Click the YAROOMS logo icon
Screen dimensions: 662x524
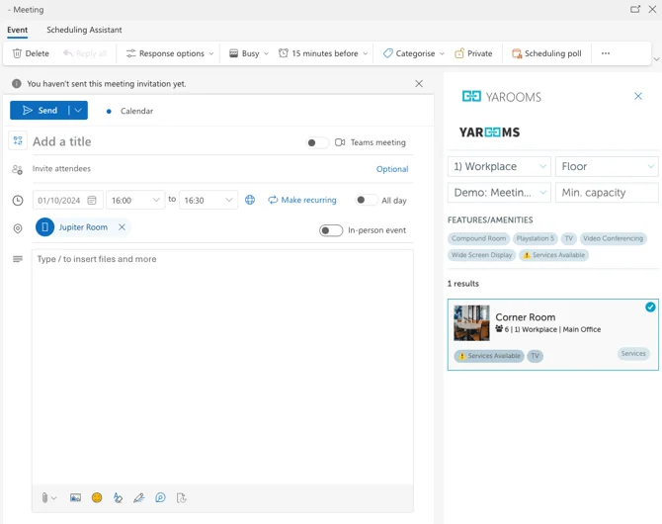(471, 96)
